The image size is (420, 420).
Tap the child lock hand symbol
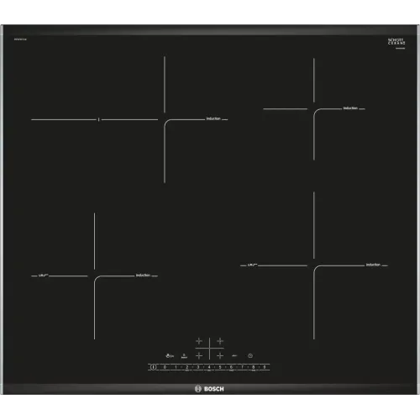point(170,356)
